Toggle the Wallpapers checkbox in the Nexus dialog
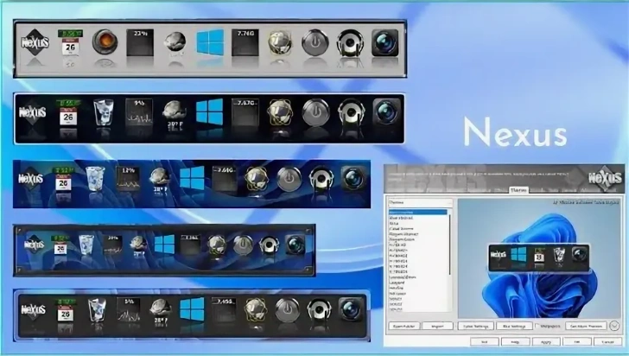The height and width of the screenshot is (356, 629). coord(537,326)
